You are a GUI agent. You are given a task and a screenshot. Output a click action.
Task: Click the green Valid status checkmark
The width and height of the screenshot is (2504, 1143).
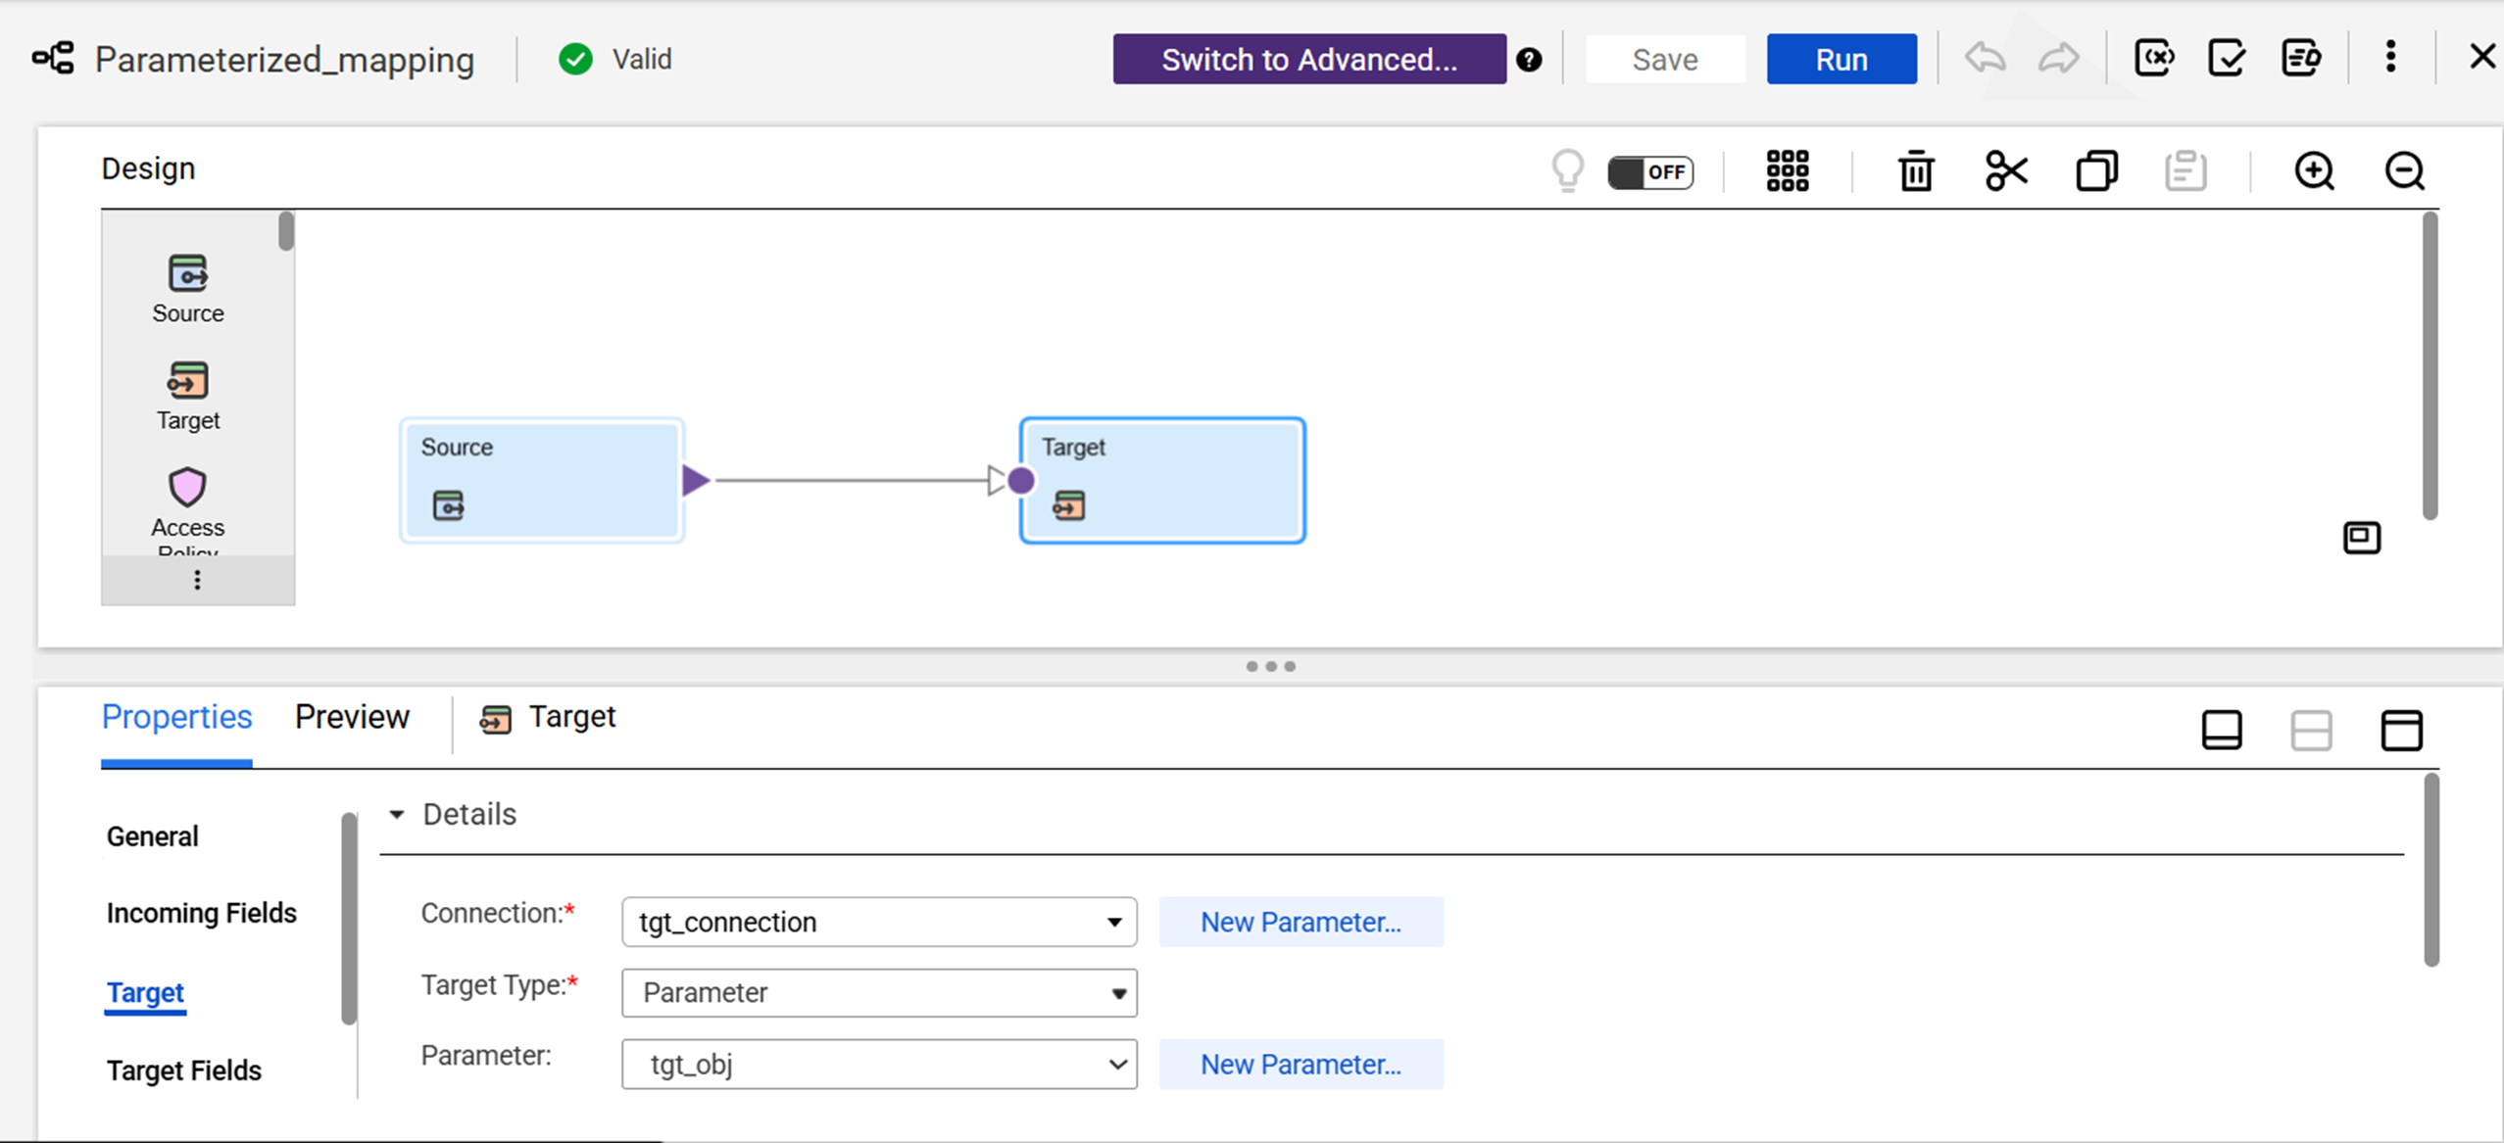coord(575,59)
